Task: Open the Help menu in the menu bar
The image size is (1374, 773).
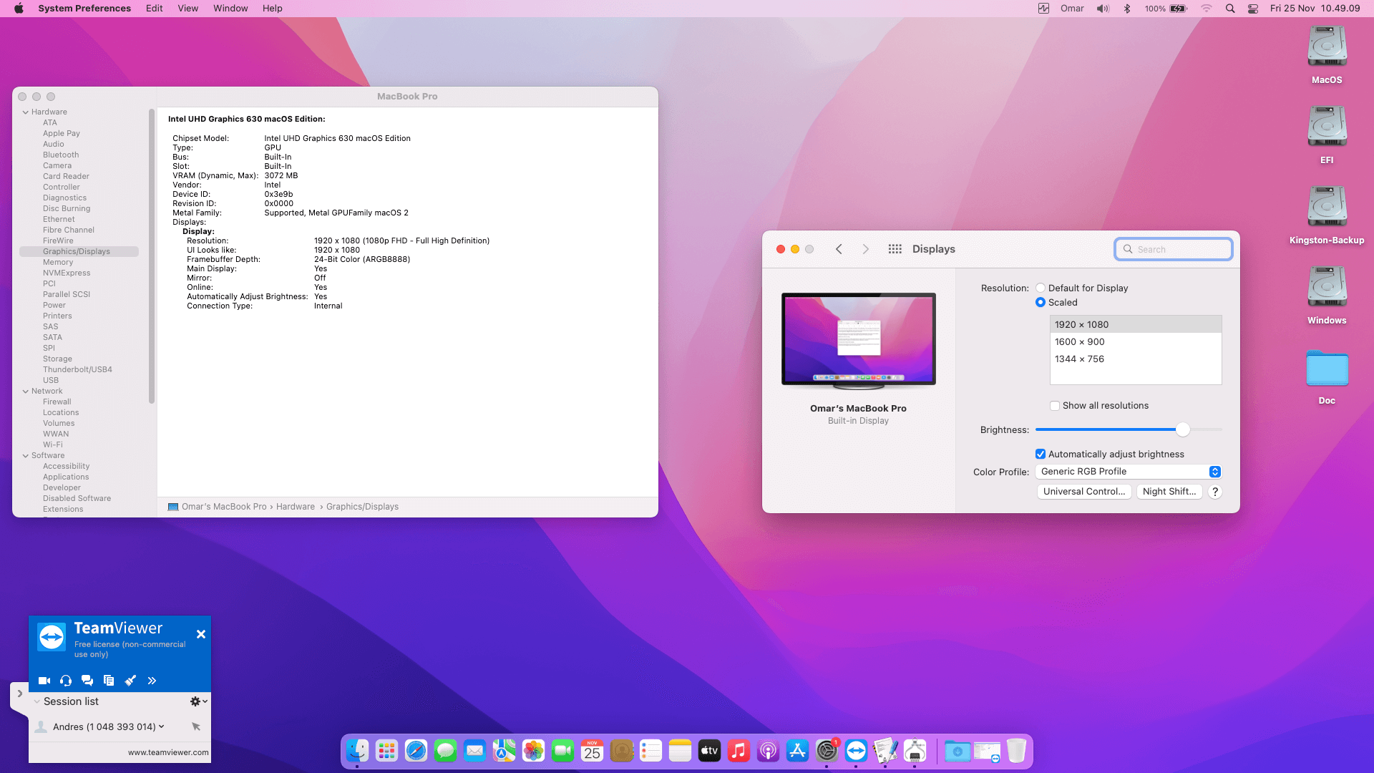Action: 272,8
